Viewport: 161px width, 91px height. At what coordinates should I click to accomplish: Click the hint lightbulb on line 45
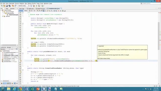[21, 72]
